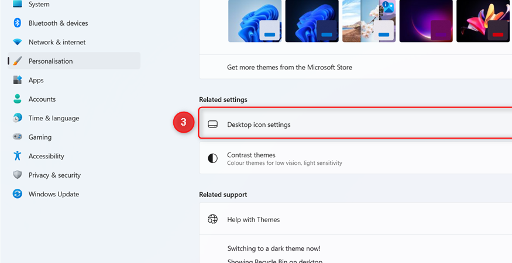Click the Time & language clock icon
The height and width of the screenshot is (263, 512).
(18, 118)
